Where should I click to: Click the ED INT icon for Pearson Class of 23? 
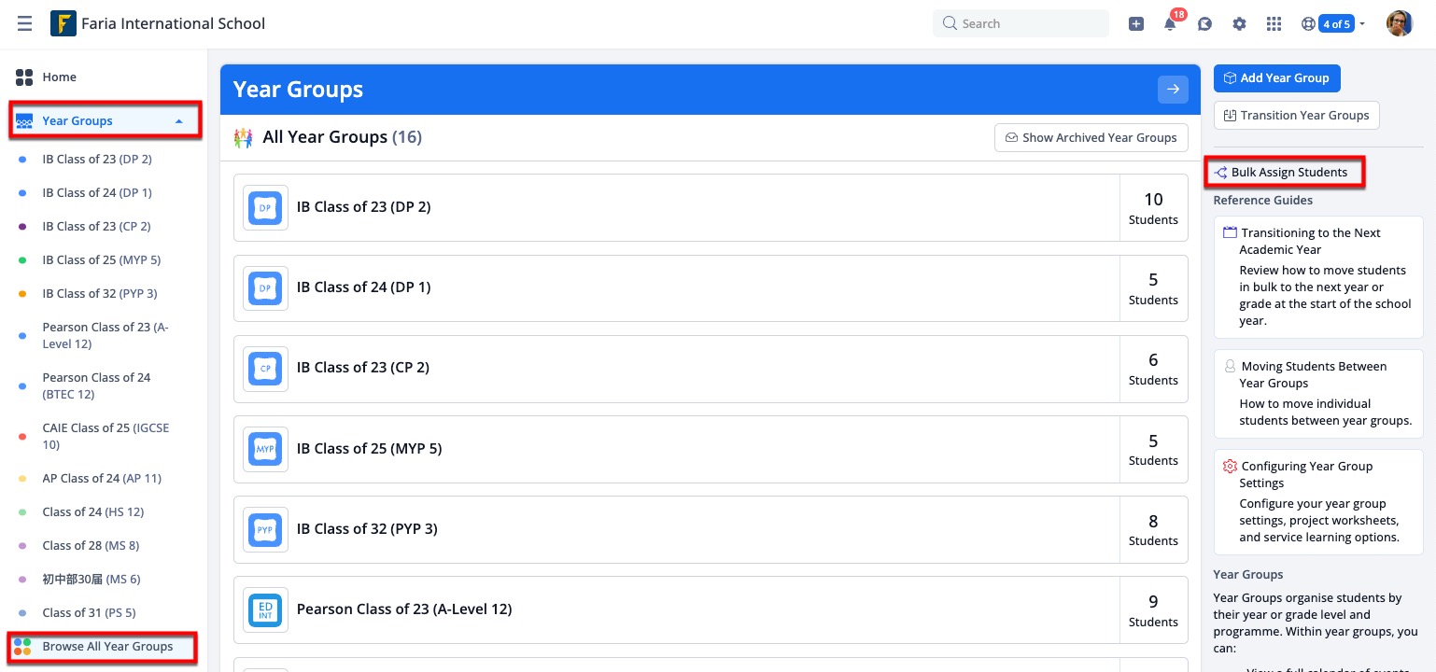coord(266,609)
